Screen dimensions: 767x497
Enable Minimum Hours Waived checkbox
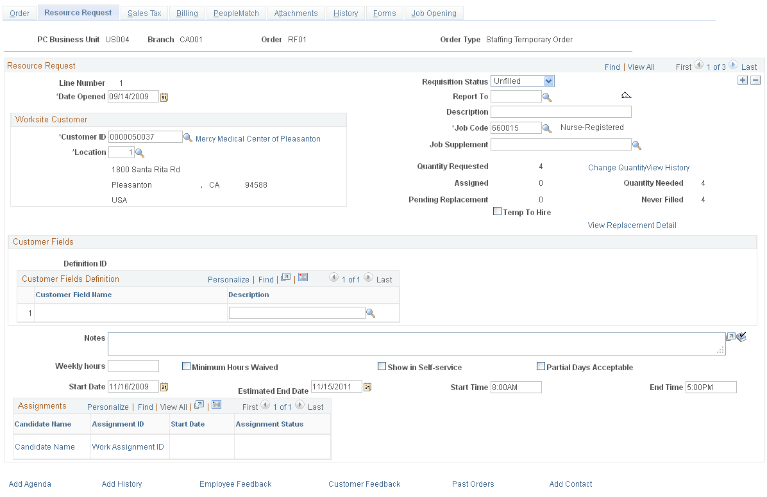pyautogui.click(x=187, y=366)
